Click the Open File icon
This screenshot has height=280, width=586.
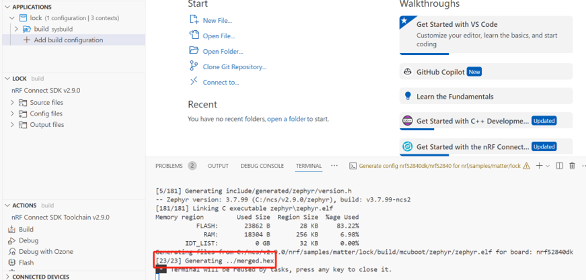coord(194,35)
